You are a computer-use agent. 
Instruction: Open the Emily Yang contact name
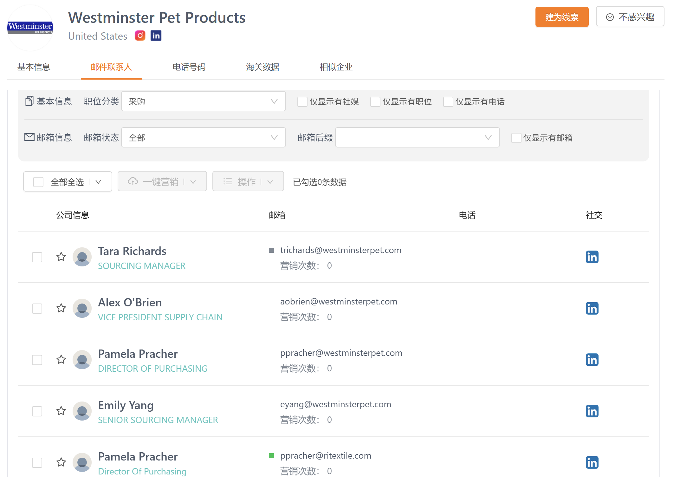coord(126,405)
